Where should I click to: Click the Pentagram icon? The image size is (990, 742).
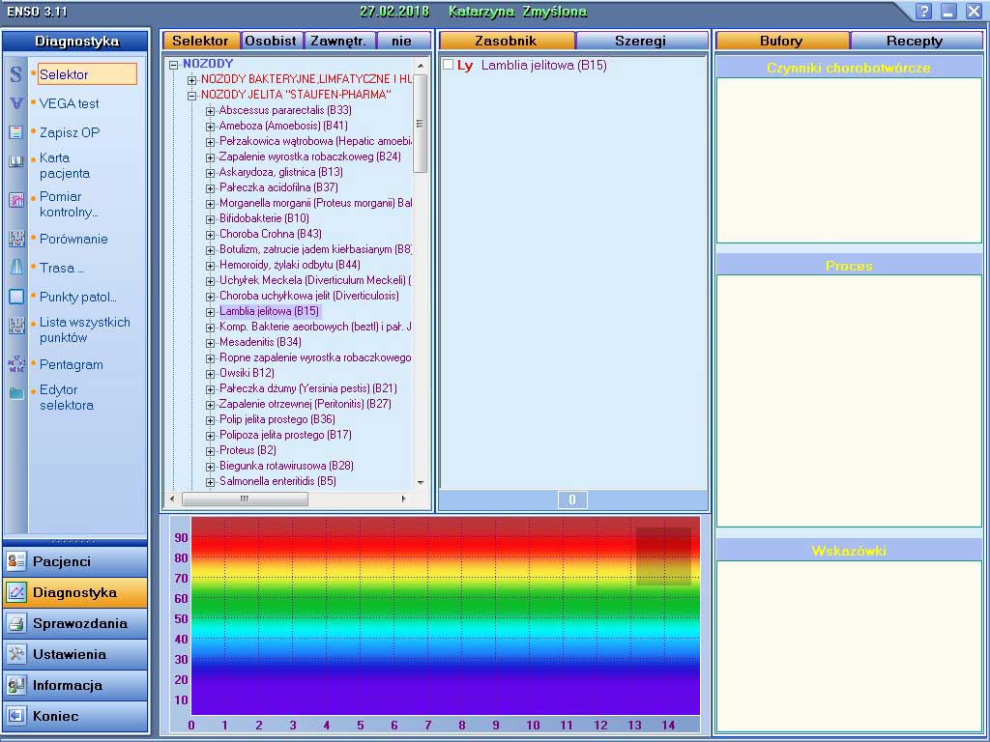point(16,364)
